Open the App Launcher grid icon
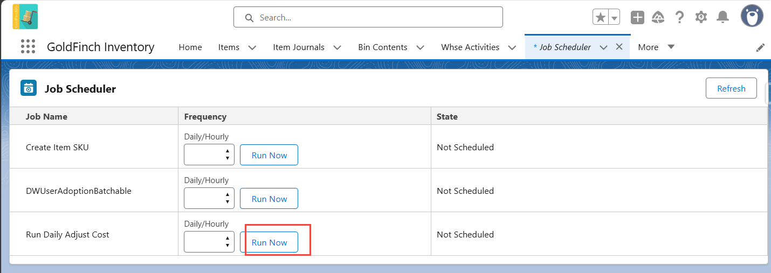 pos(28,47)
